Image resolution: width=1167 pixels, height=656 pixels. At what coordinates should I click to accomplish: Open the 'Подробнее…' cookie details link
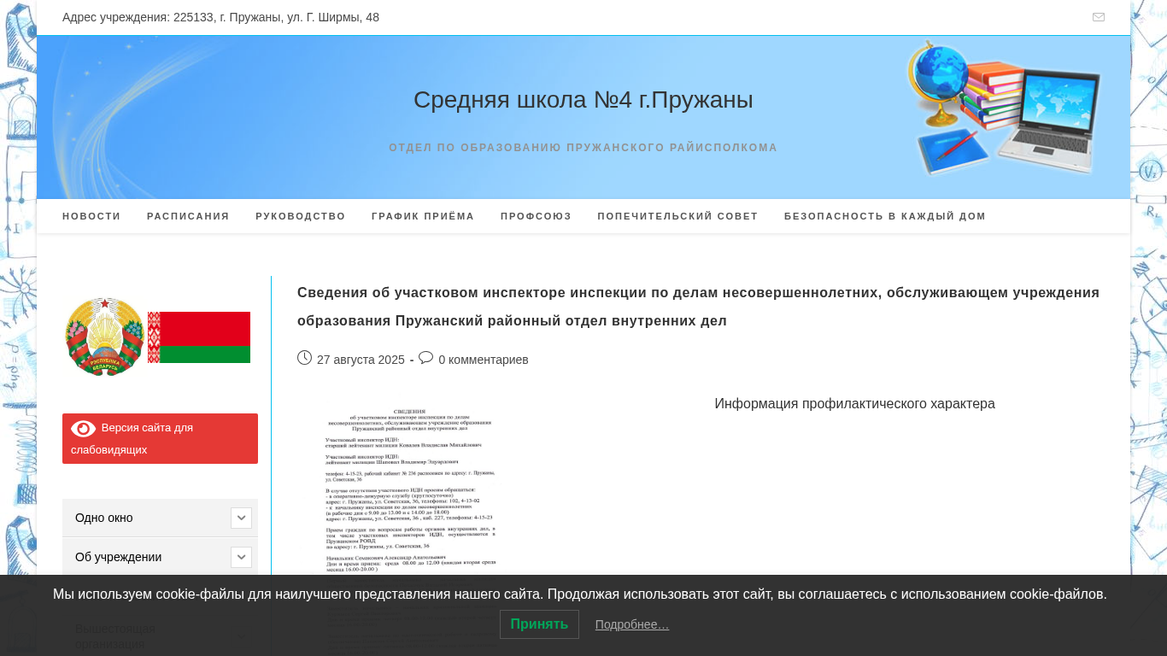tap(632, 624)
